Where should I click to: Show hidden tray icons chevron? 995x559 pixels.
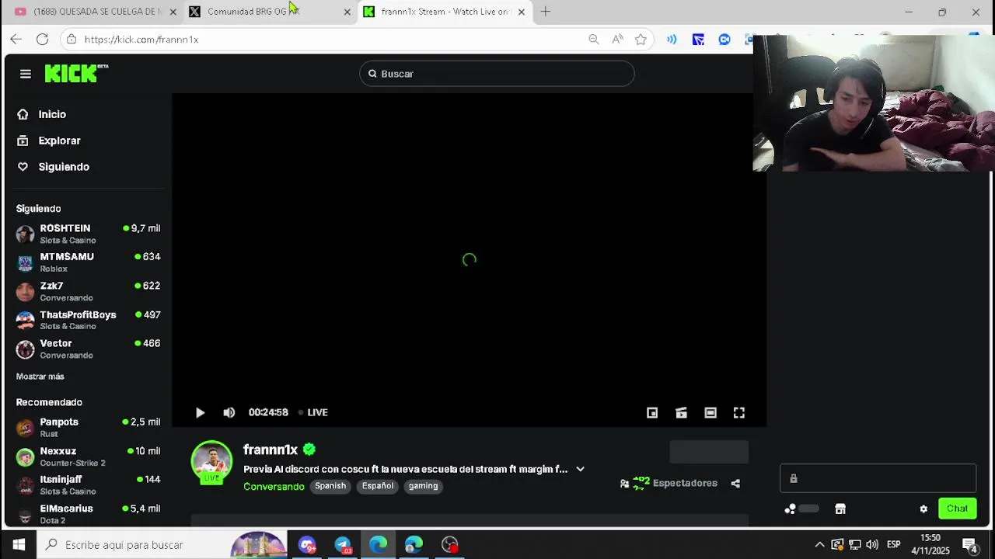click(819, 545)
